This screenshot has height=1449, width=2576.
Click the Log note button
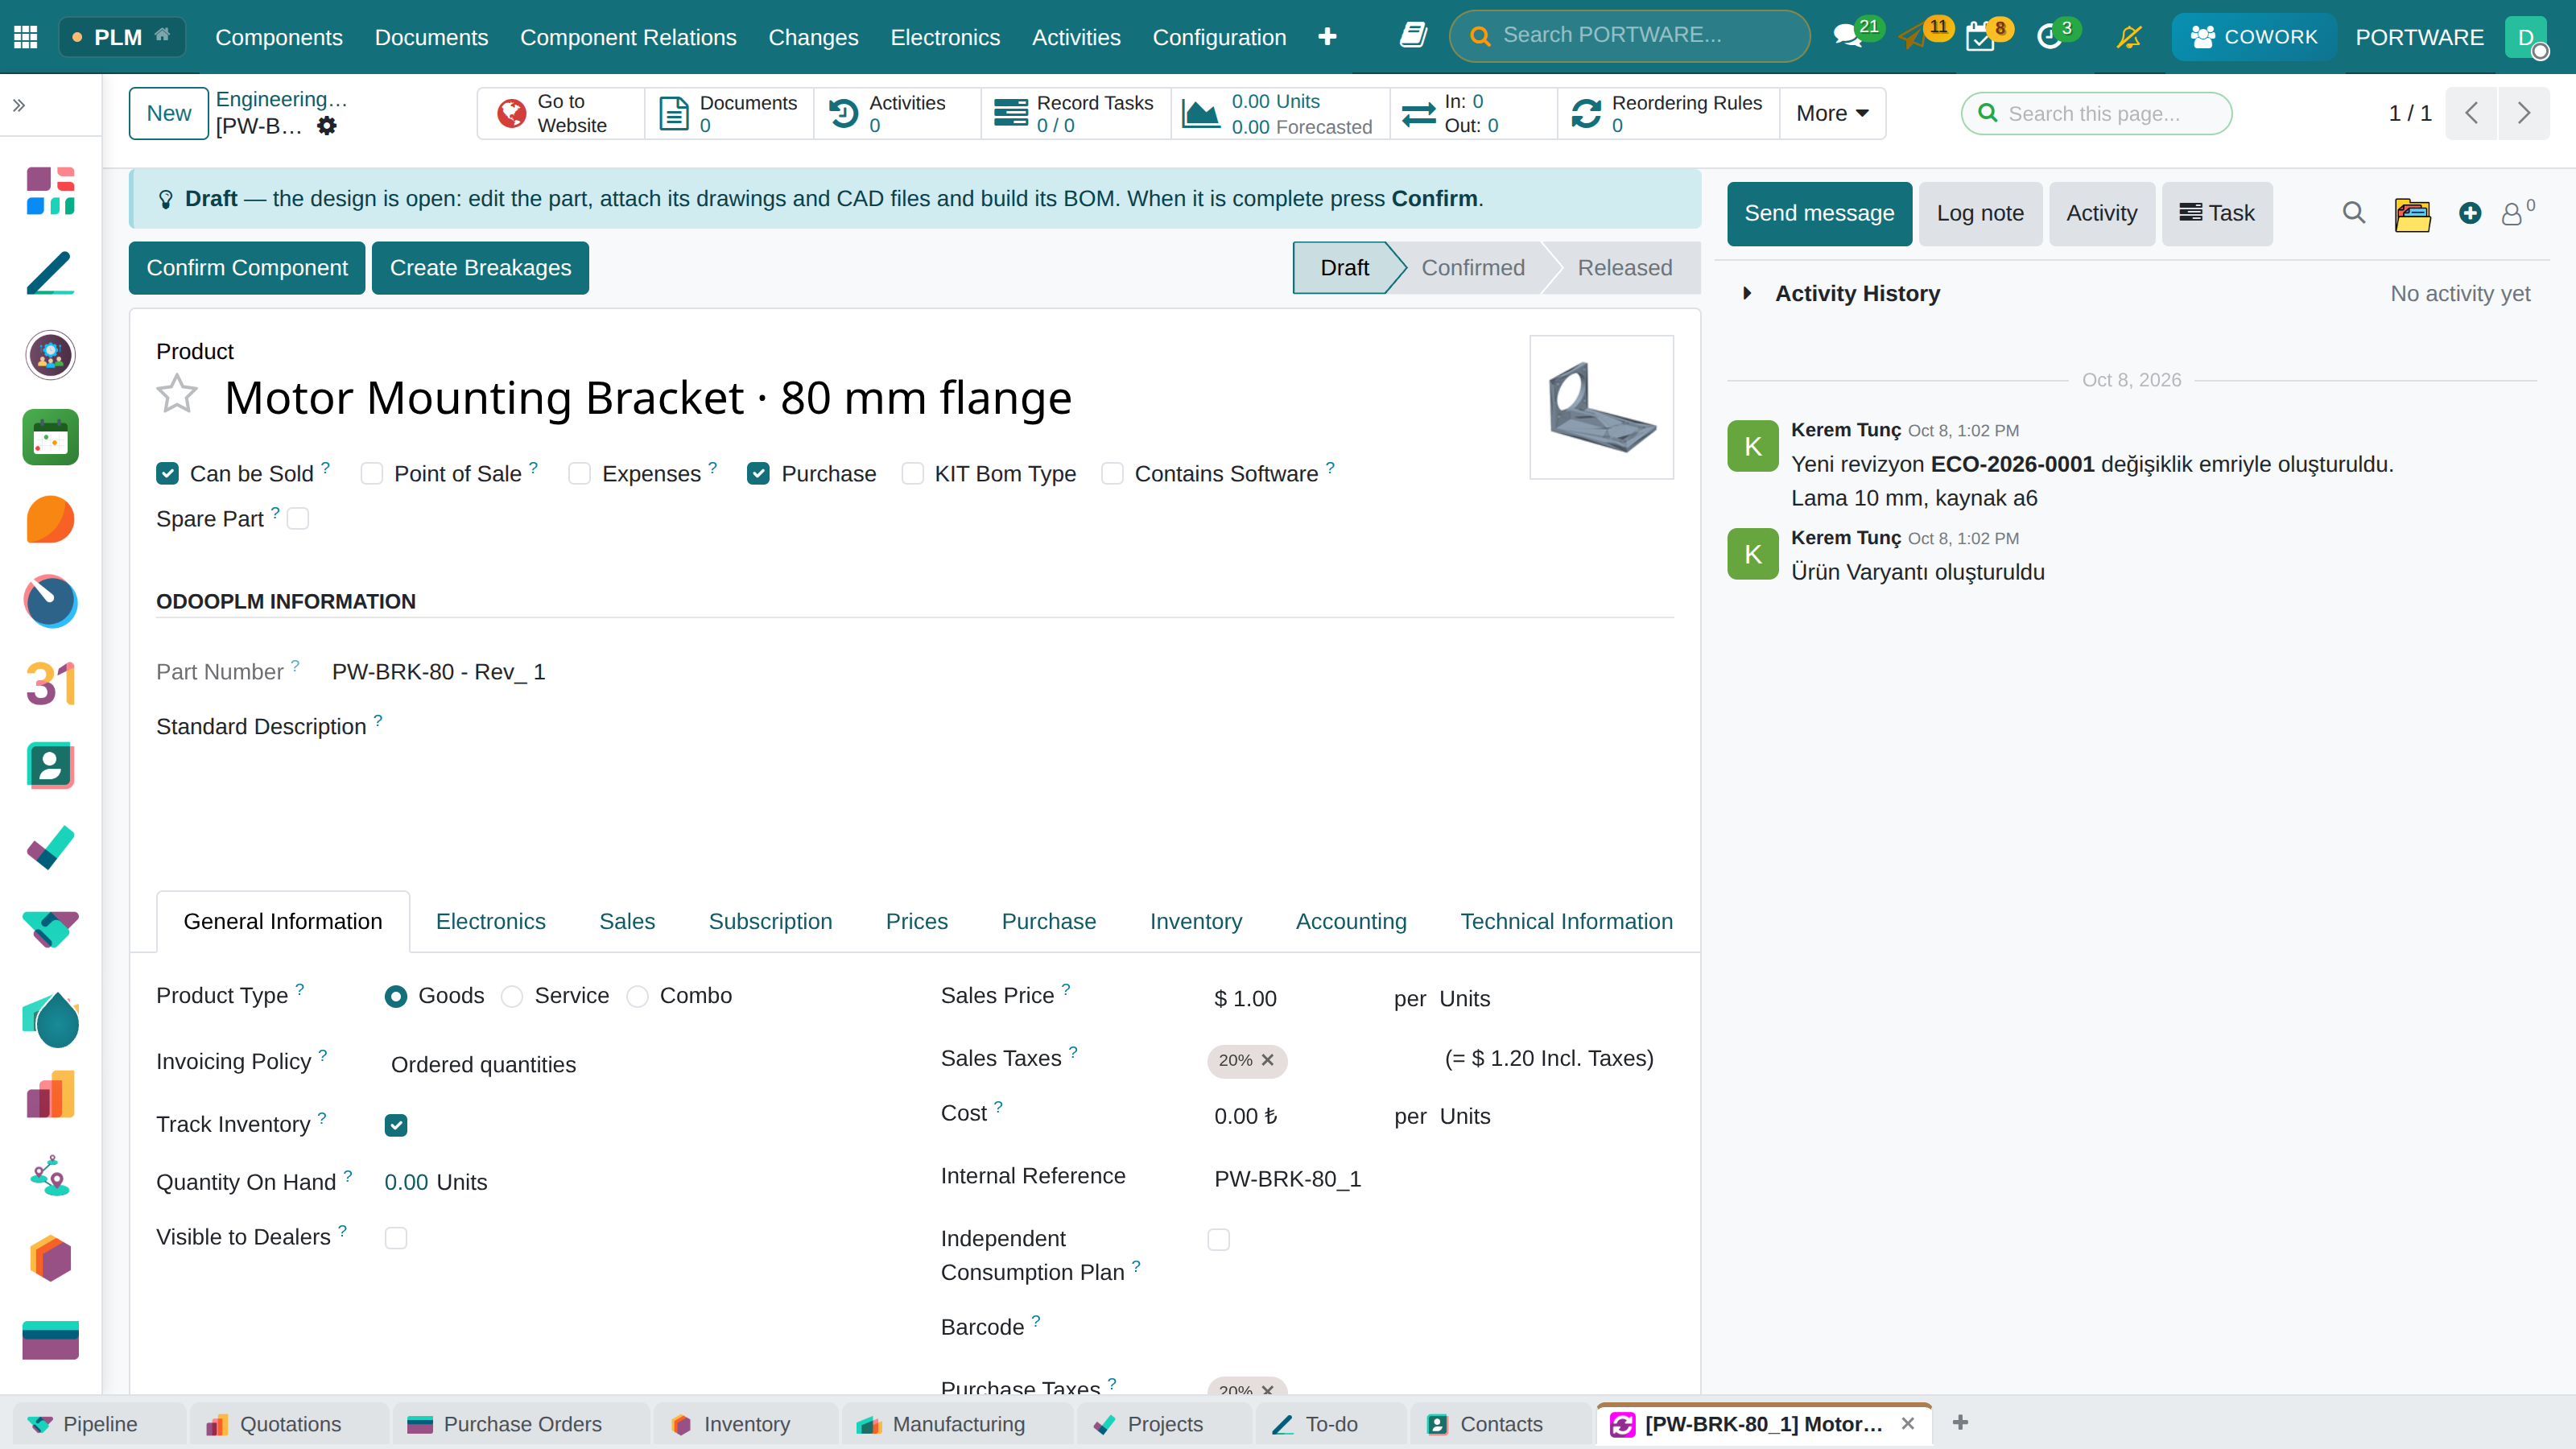coord(1980,214)
